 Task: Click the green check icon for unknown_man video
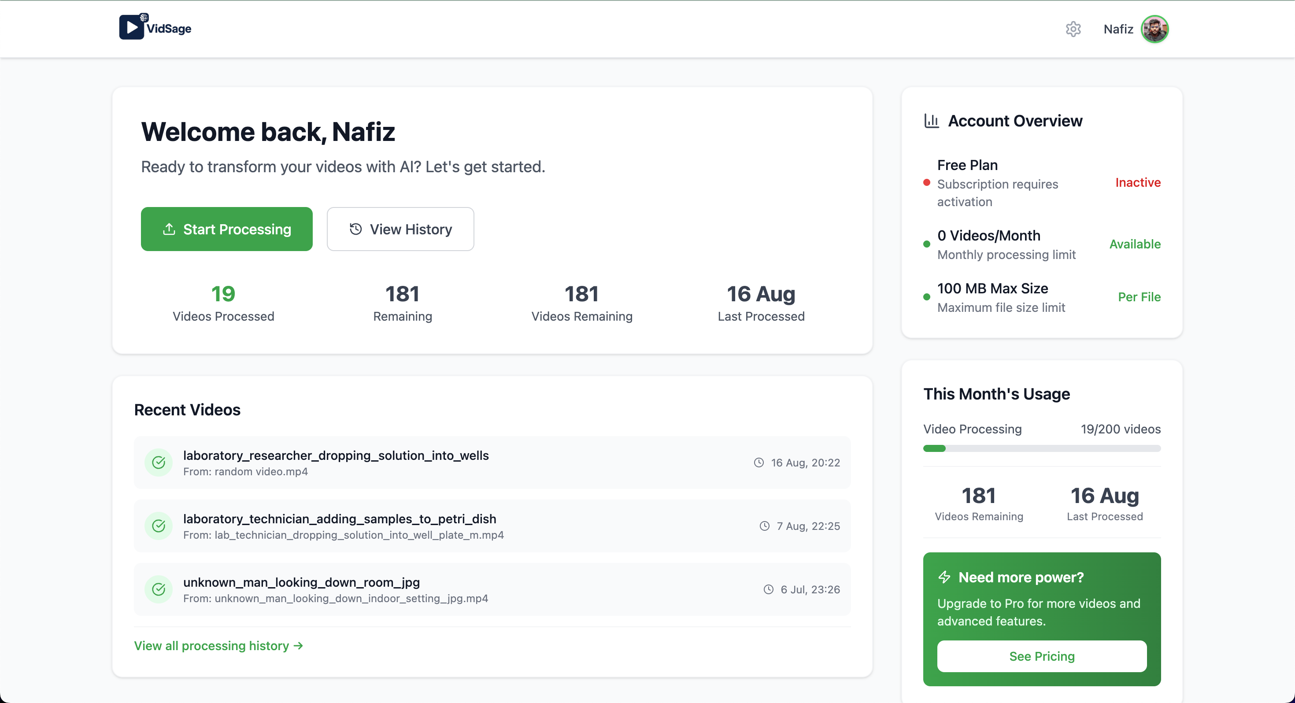(x=159, y=589)
